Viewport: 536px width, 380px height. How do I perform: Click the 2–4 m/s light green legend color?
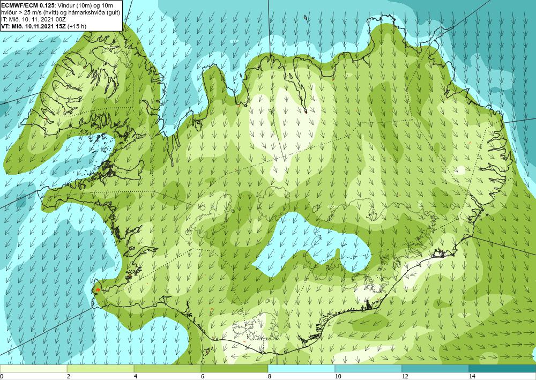(x=101, y=368)
